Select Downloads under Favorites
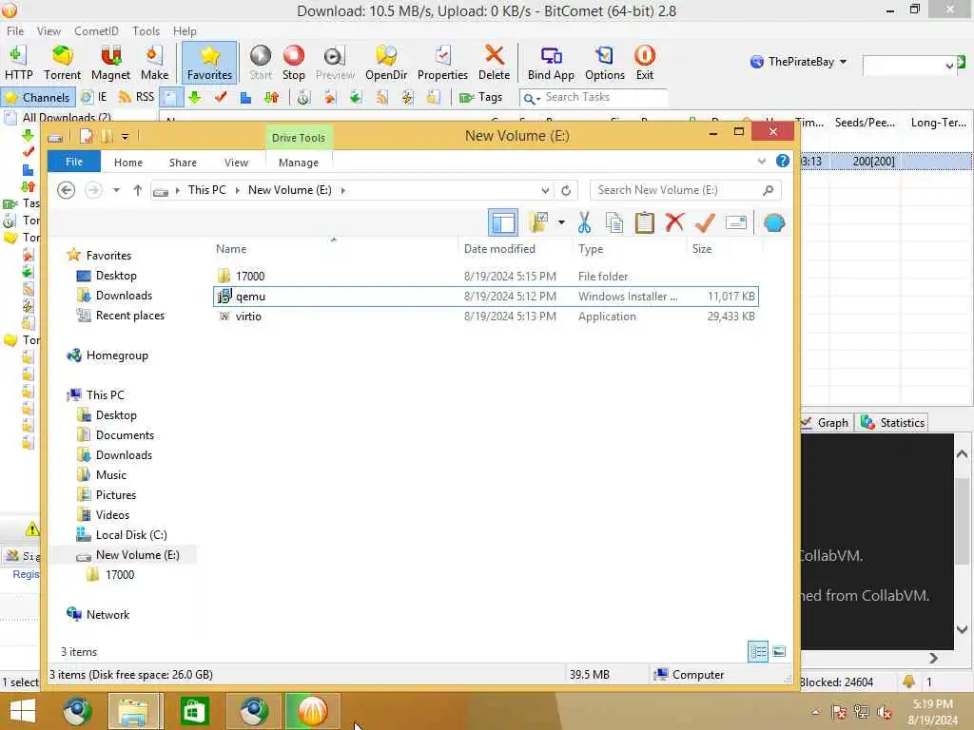This screenshot has height=730, width=974. [124, 296]
